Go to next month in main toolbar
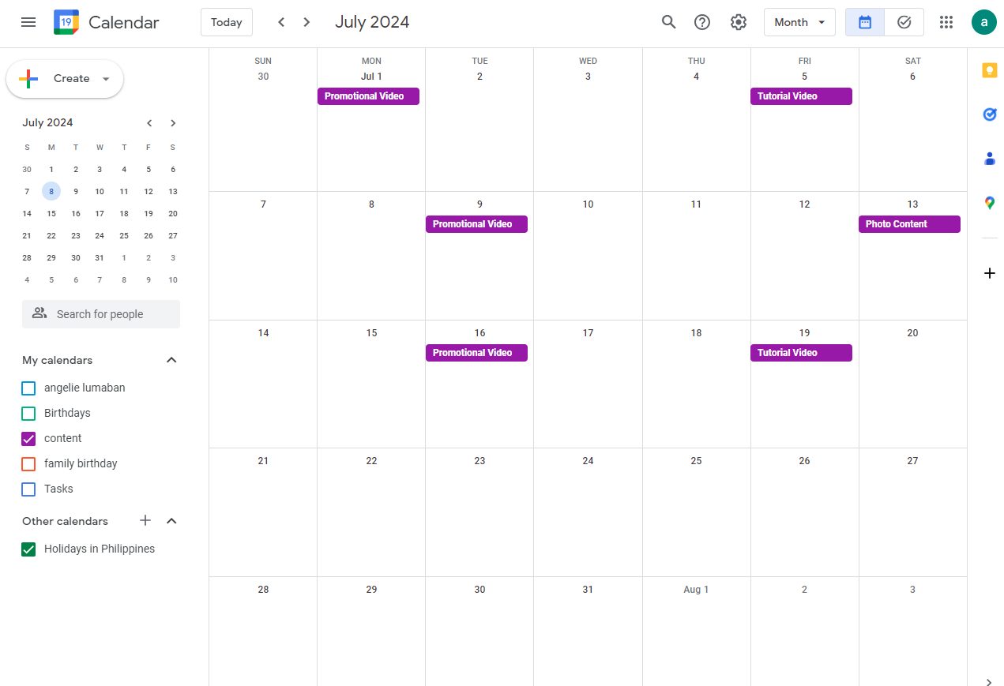 click(307, 22)
